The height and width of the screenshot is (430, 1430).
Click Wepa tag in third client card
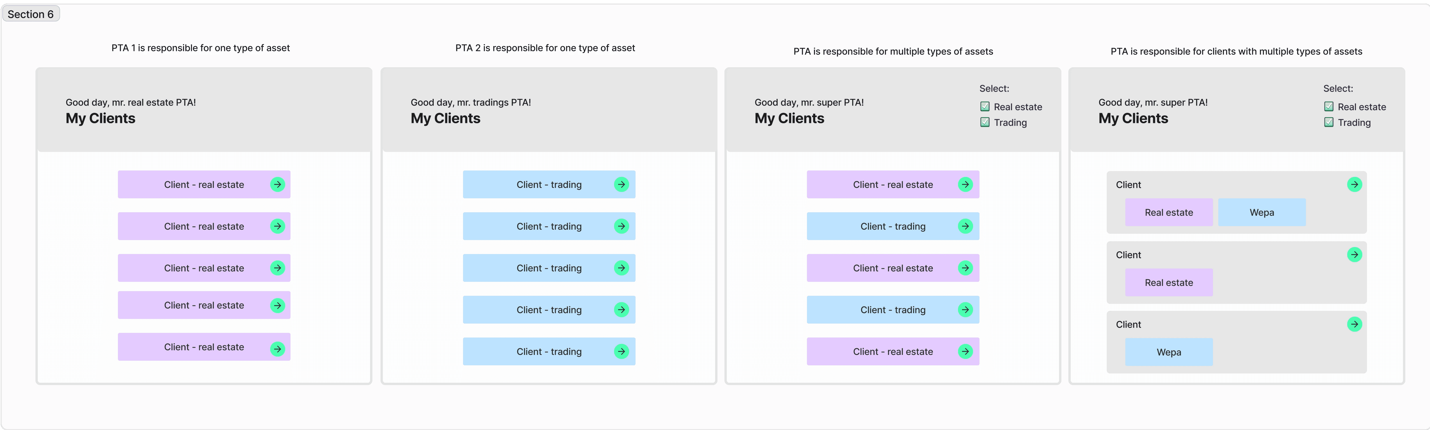tap(1169, 352)
